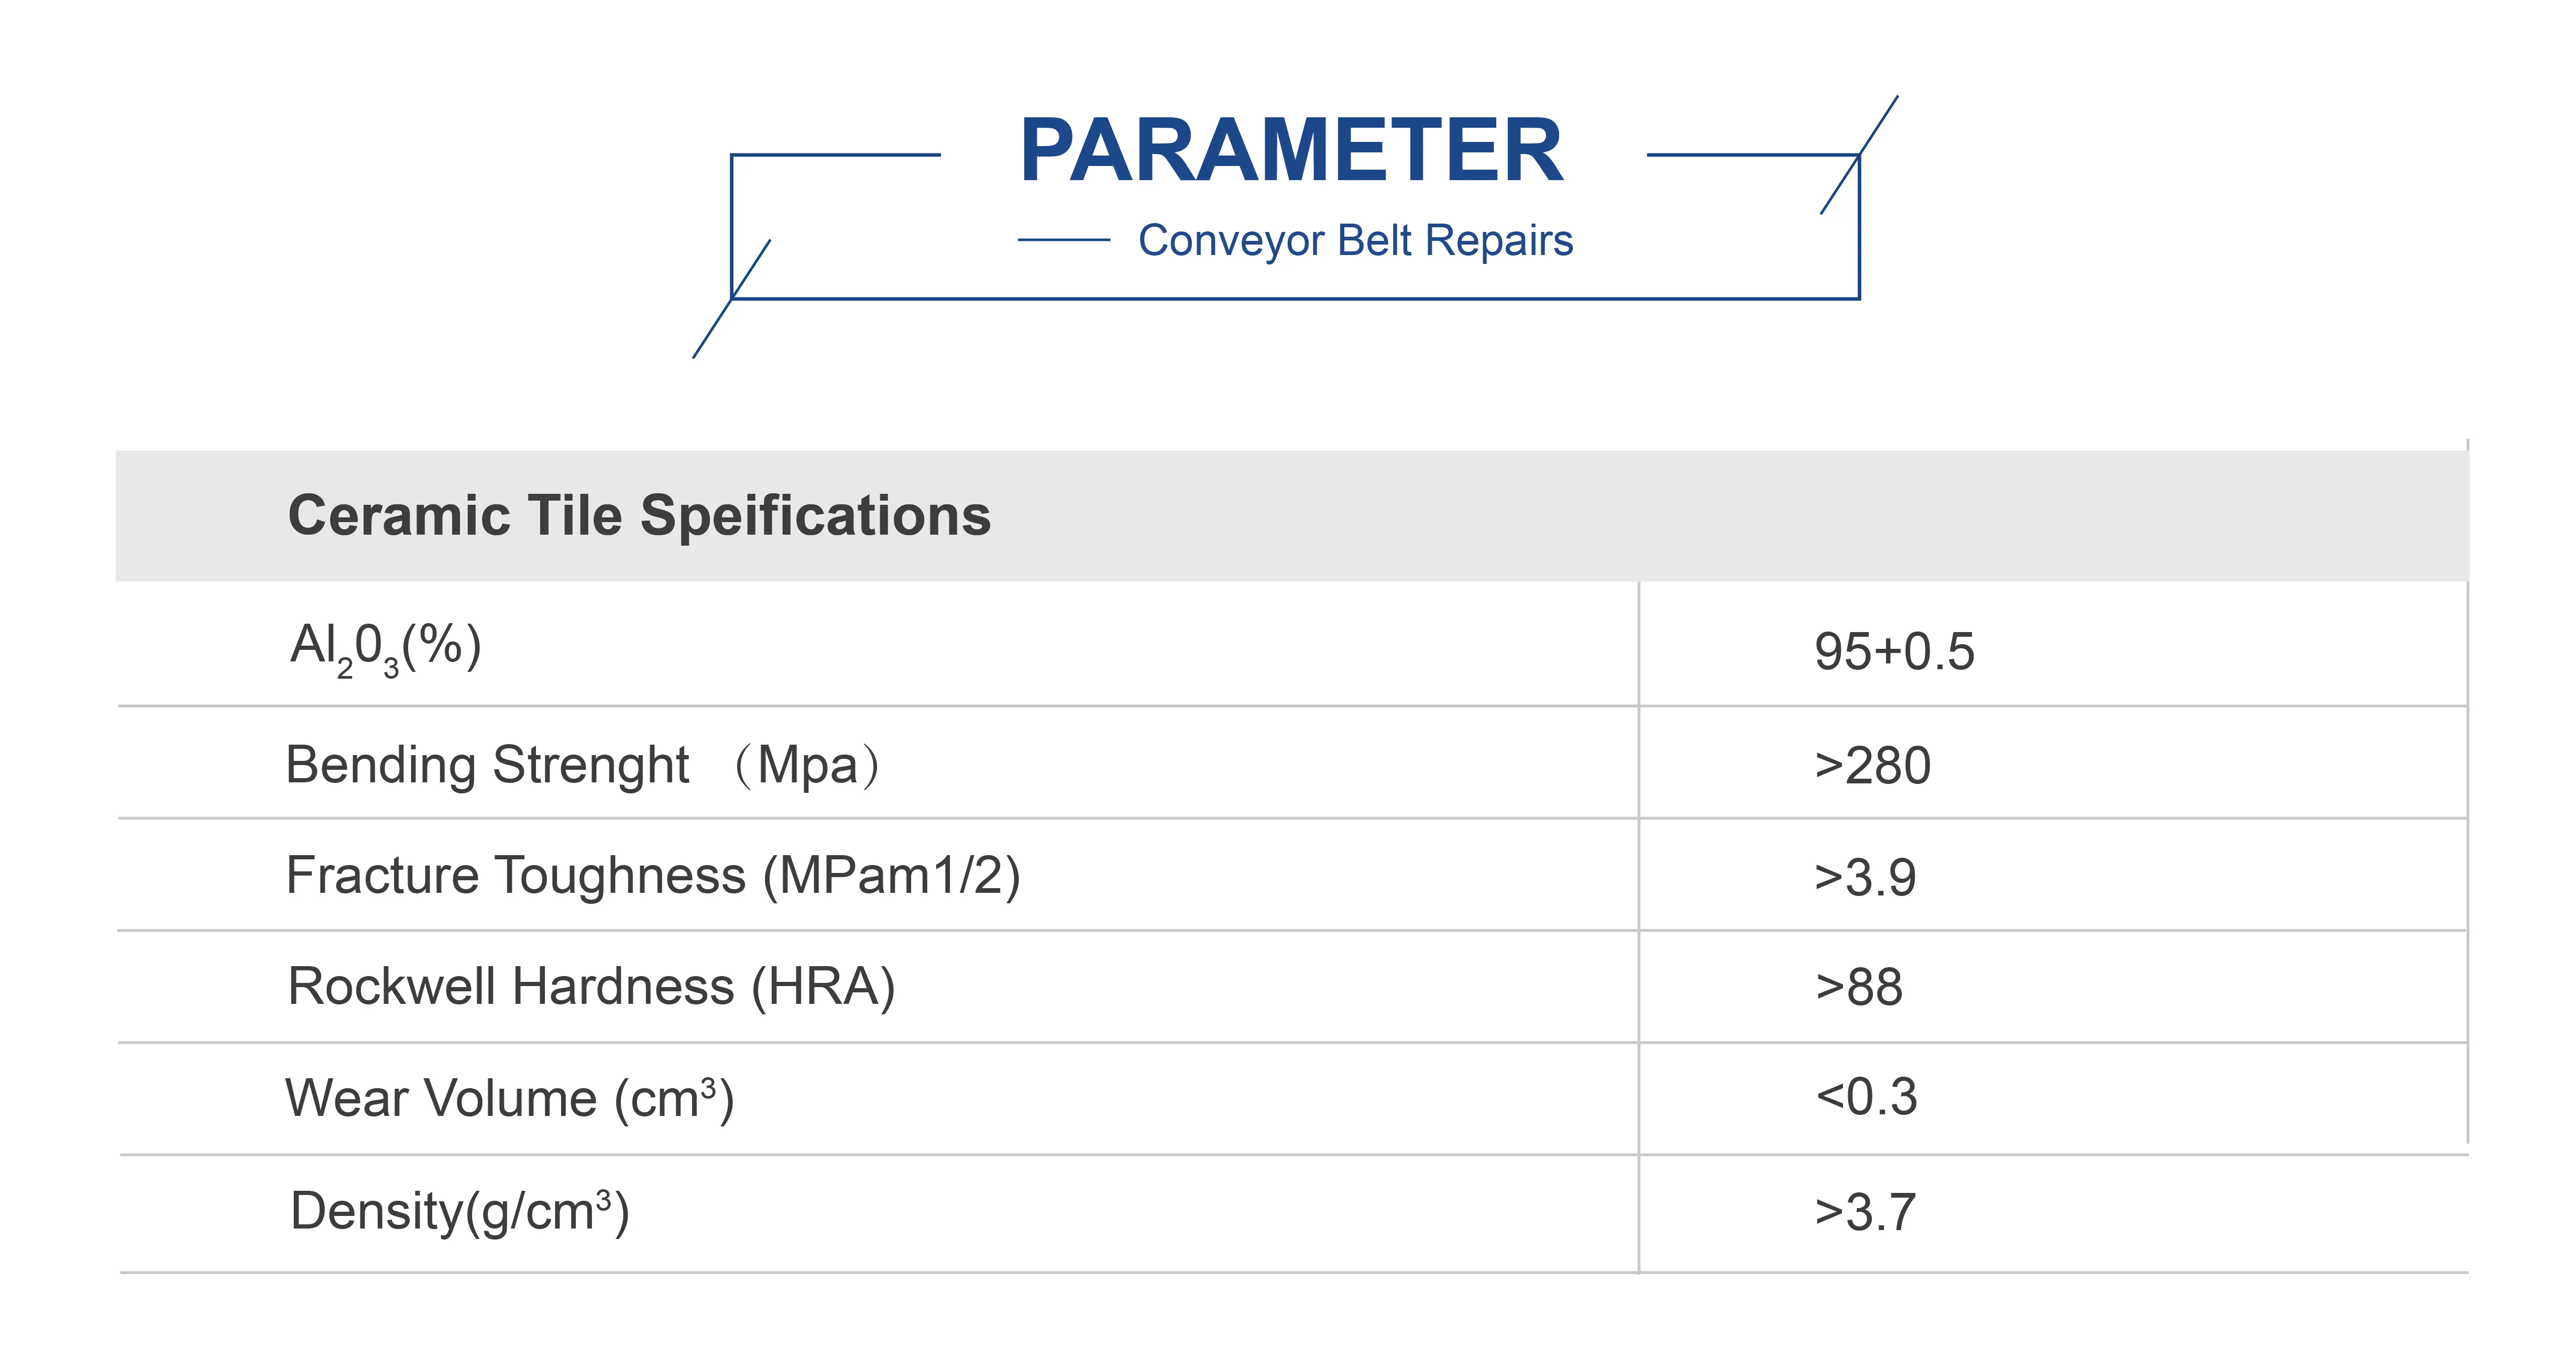Select the Al2O3(%) row label
This screenshot has height=1372, width=2576.
click(x=386, y=647)
